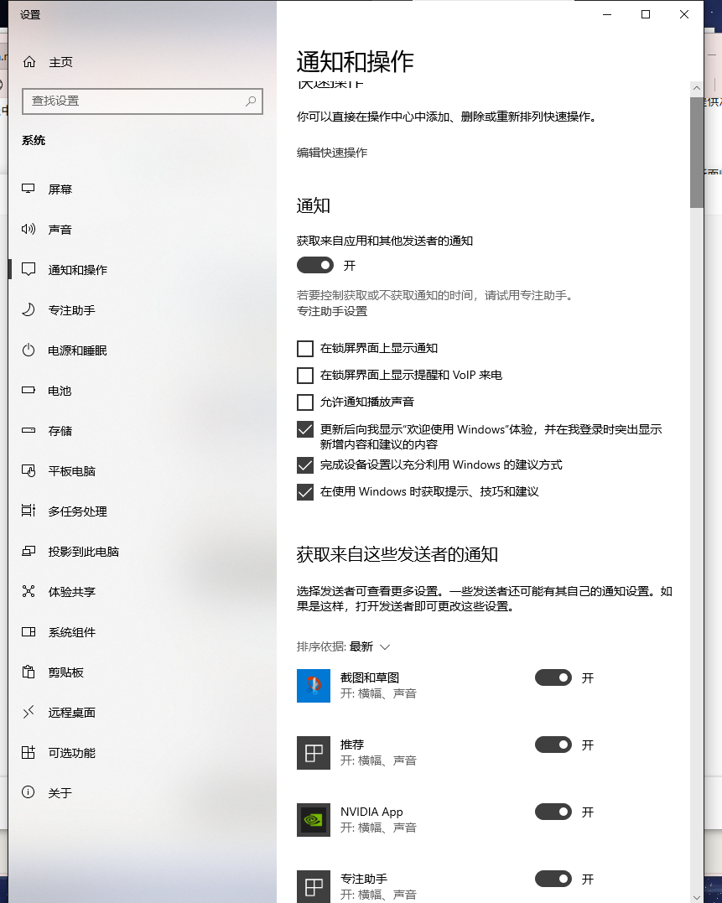Uncheck 更新后向我显示"欢迎使用 Windows"体验
Image resolution: width=722 pixels, height=903 pixels.
(305, 429)
